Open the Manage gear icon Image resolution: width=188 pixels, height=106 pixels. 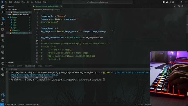pos(3,100)
